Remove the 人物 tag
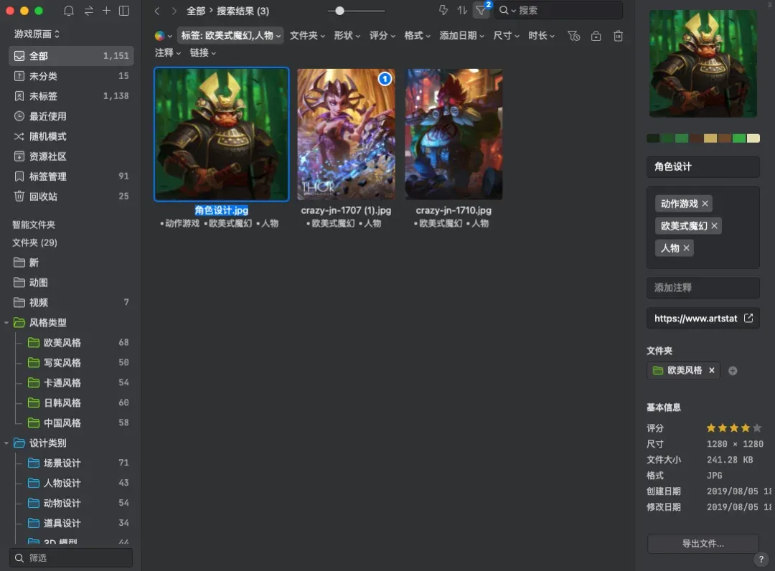Viewport: 775px width, 571px height. [686, 248]
